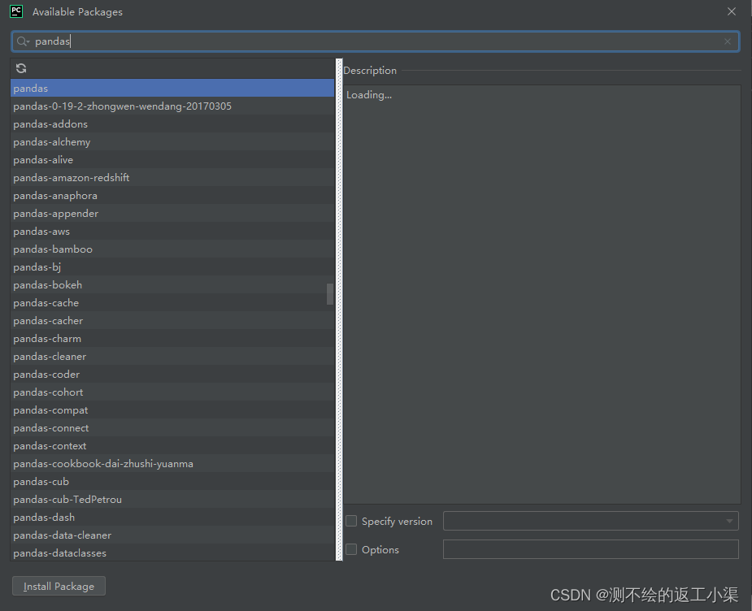Select pandas-0-19-2-zhongwen-wendang-20170305 in the list
The height and width of the screenshot is (611, 752).
click(172, 106)
